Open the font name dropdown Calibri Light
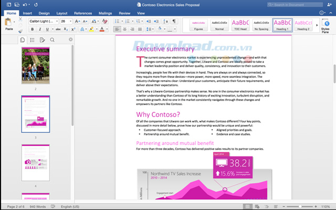Screen dimensions: 336x210 43,21
